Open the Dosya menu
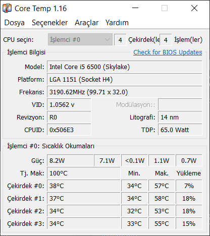Viewport: 210px width, 236px height. click(x=15, y=23)
